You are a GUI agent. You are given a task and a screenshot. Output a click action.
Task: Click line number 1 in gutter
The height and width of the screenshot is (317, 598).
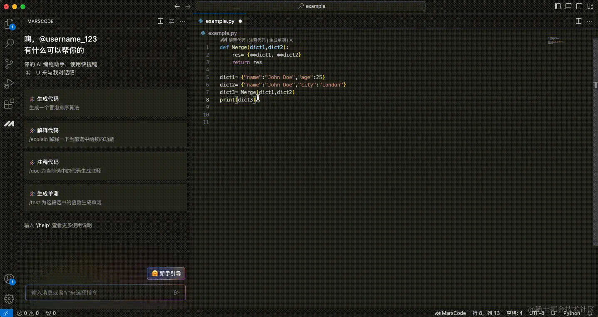207,47
